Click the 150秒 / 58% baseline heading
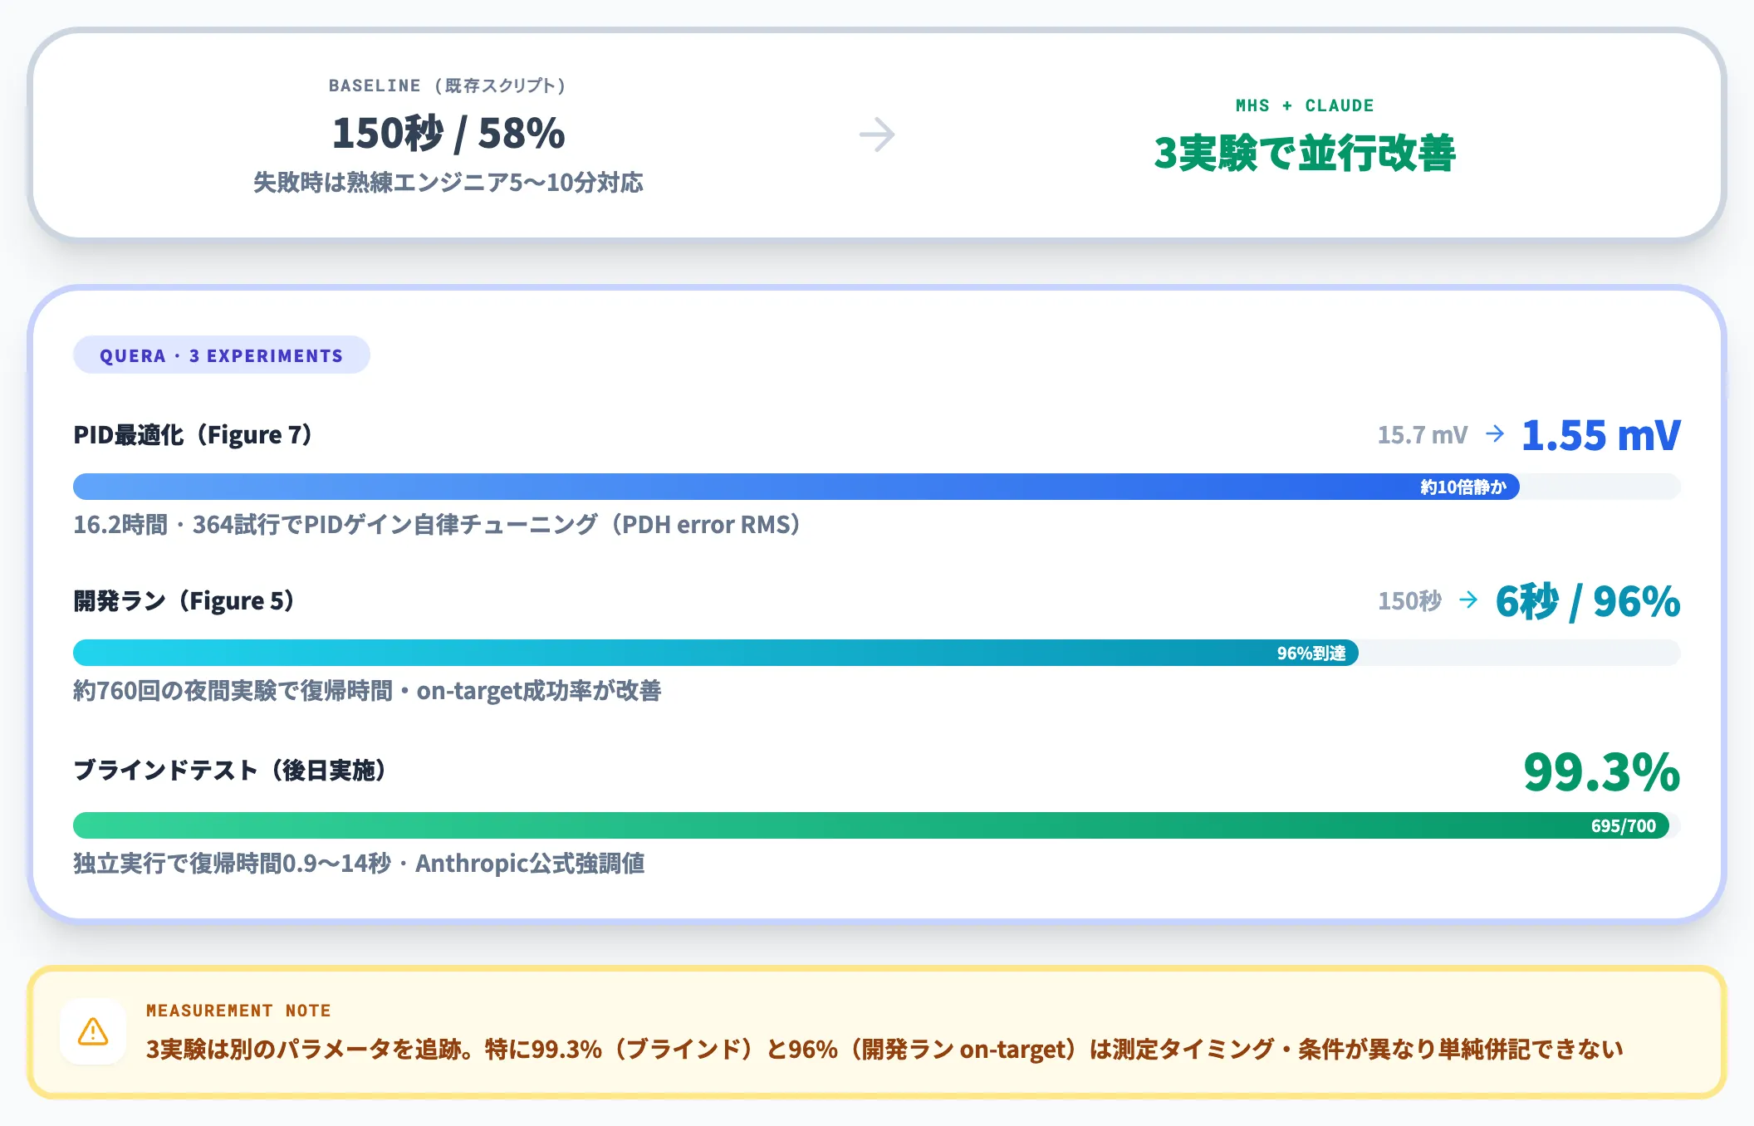Viewport: 1754px width, 1126px height. click(x=448, y=134)
